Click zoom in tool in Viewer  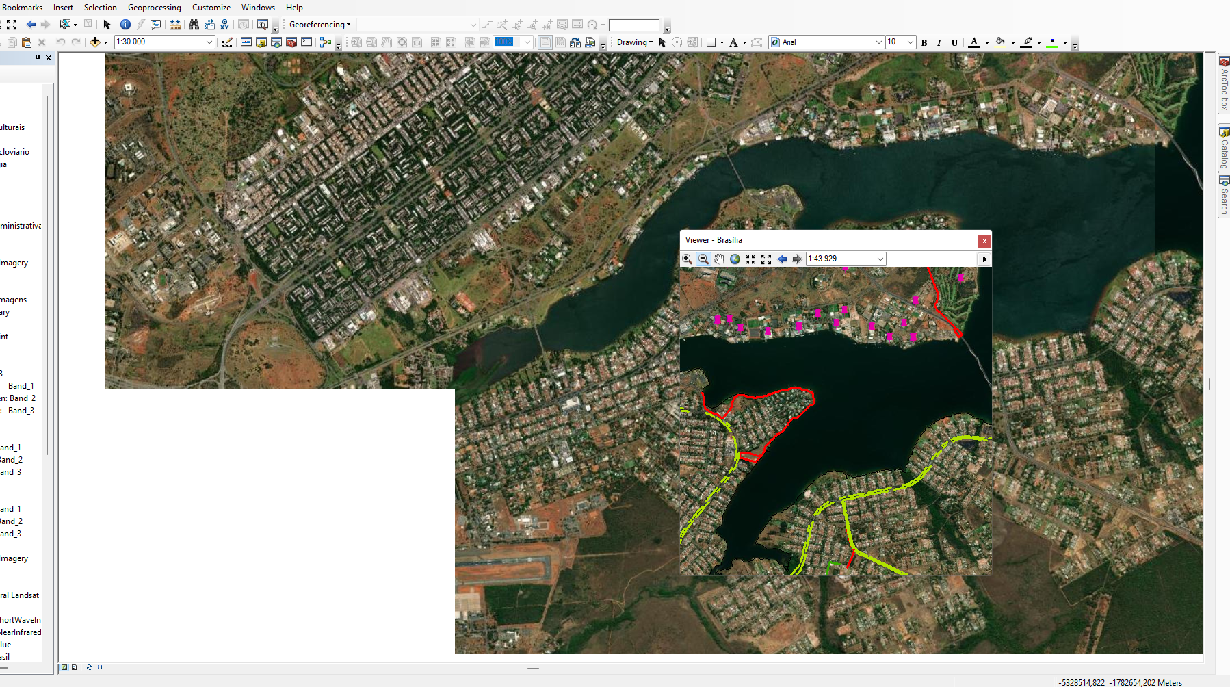pos(687,259)
